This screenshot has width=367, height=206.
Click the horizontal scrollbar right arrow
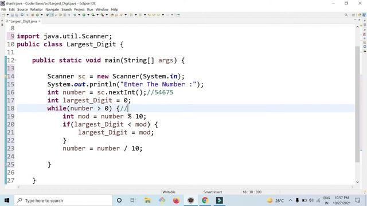(x=352, y=187)
